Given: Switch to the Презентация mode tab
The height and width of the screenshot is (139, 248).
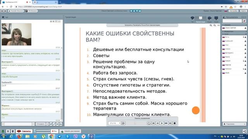Looking at the screenshot, I should [x=200, y=19].
